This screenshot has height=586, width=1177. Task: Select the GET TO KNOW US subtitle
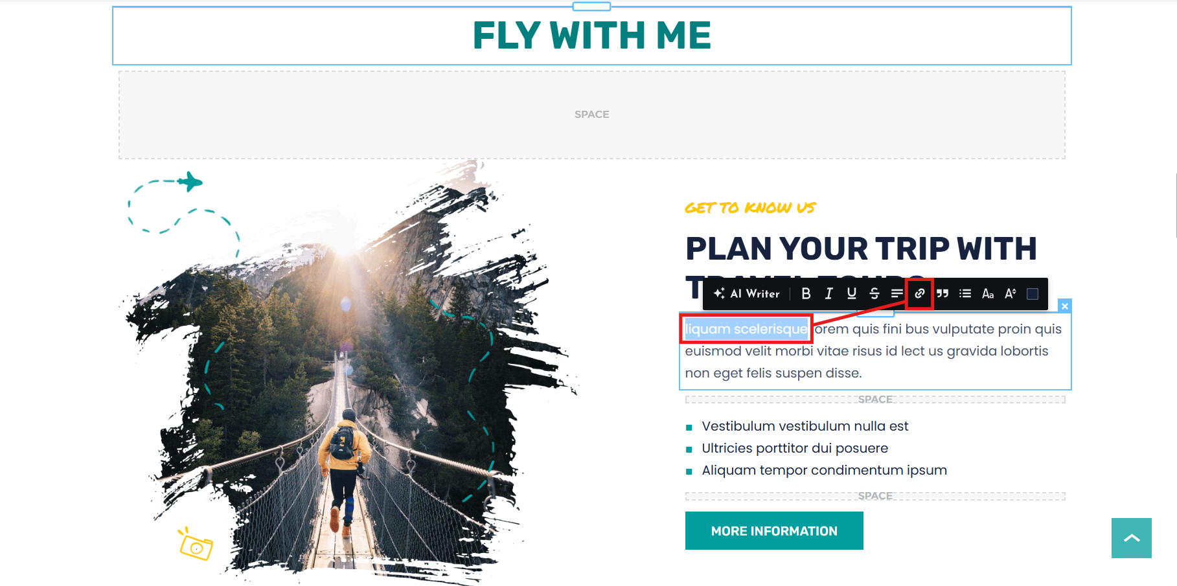tap(750, 208)
